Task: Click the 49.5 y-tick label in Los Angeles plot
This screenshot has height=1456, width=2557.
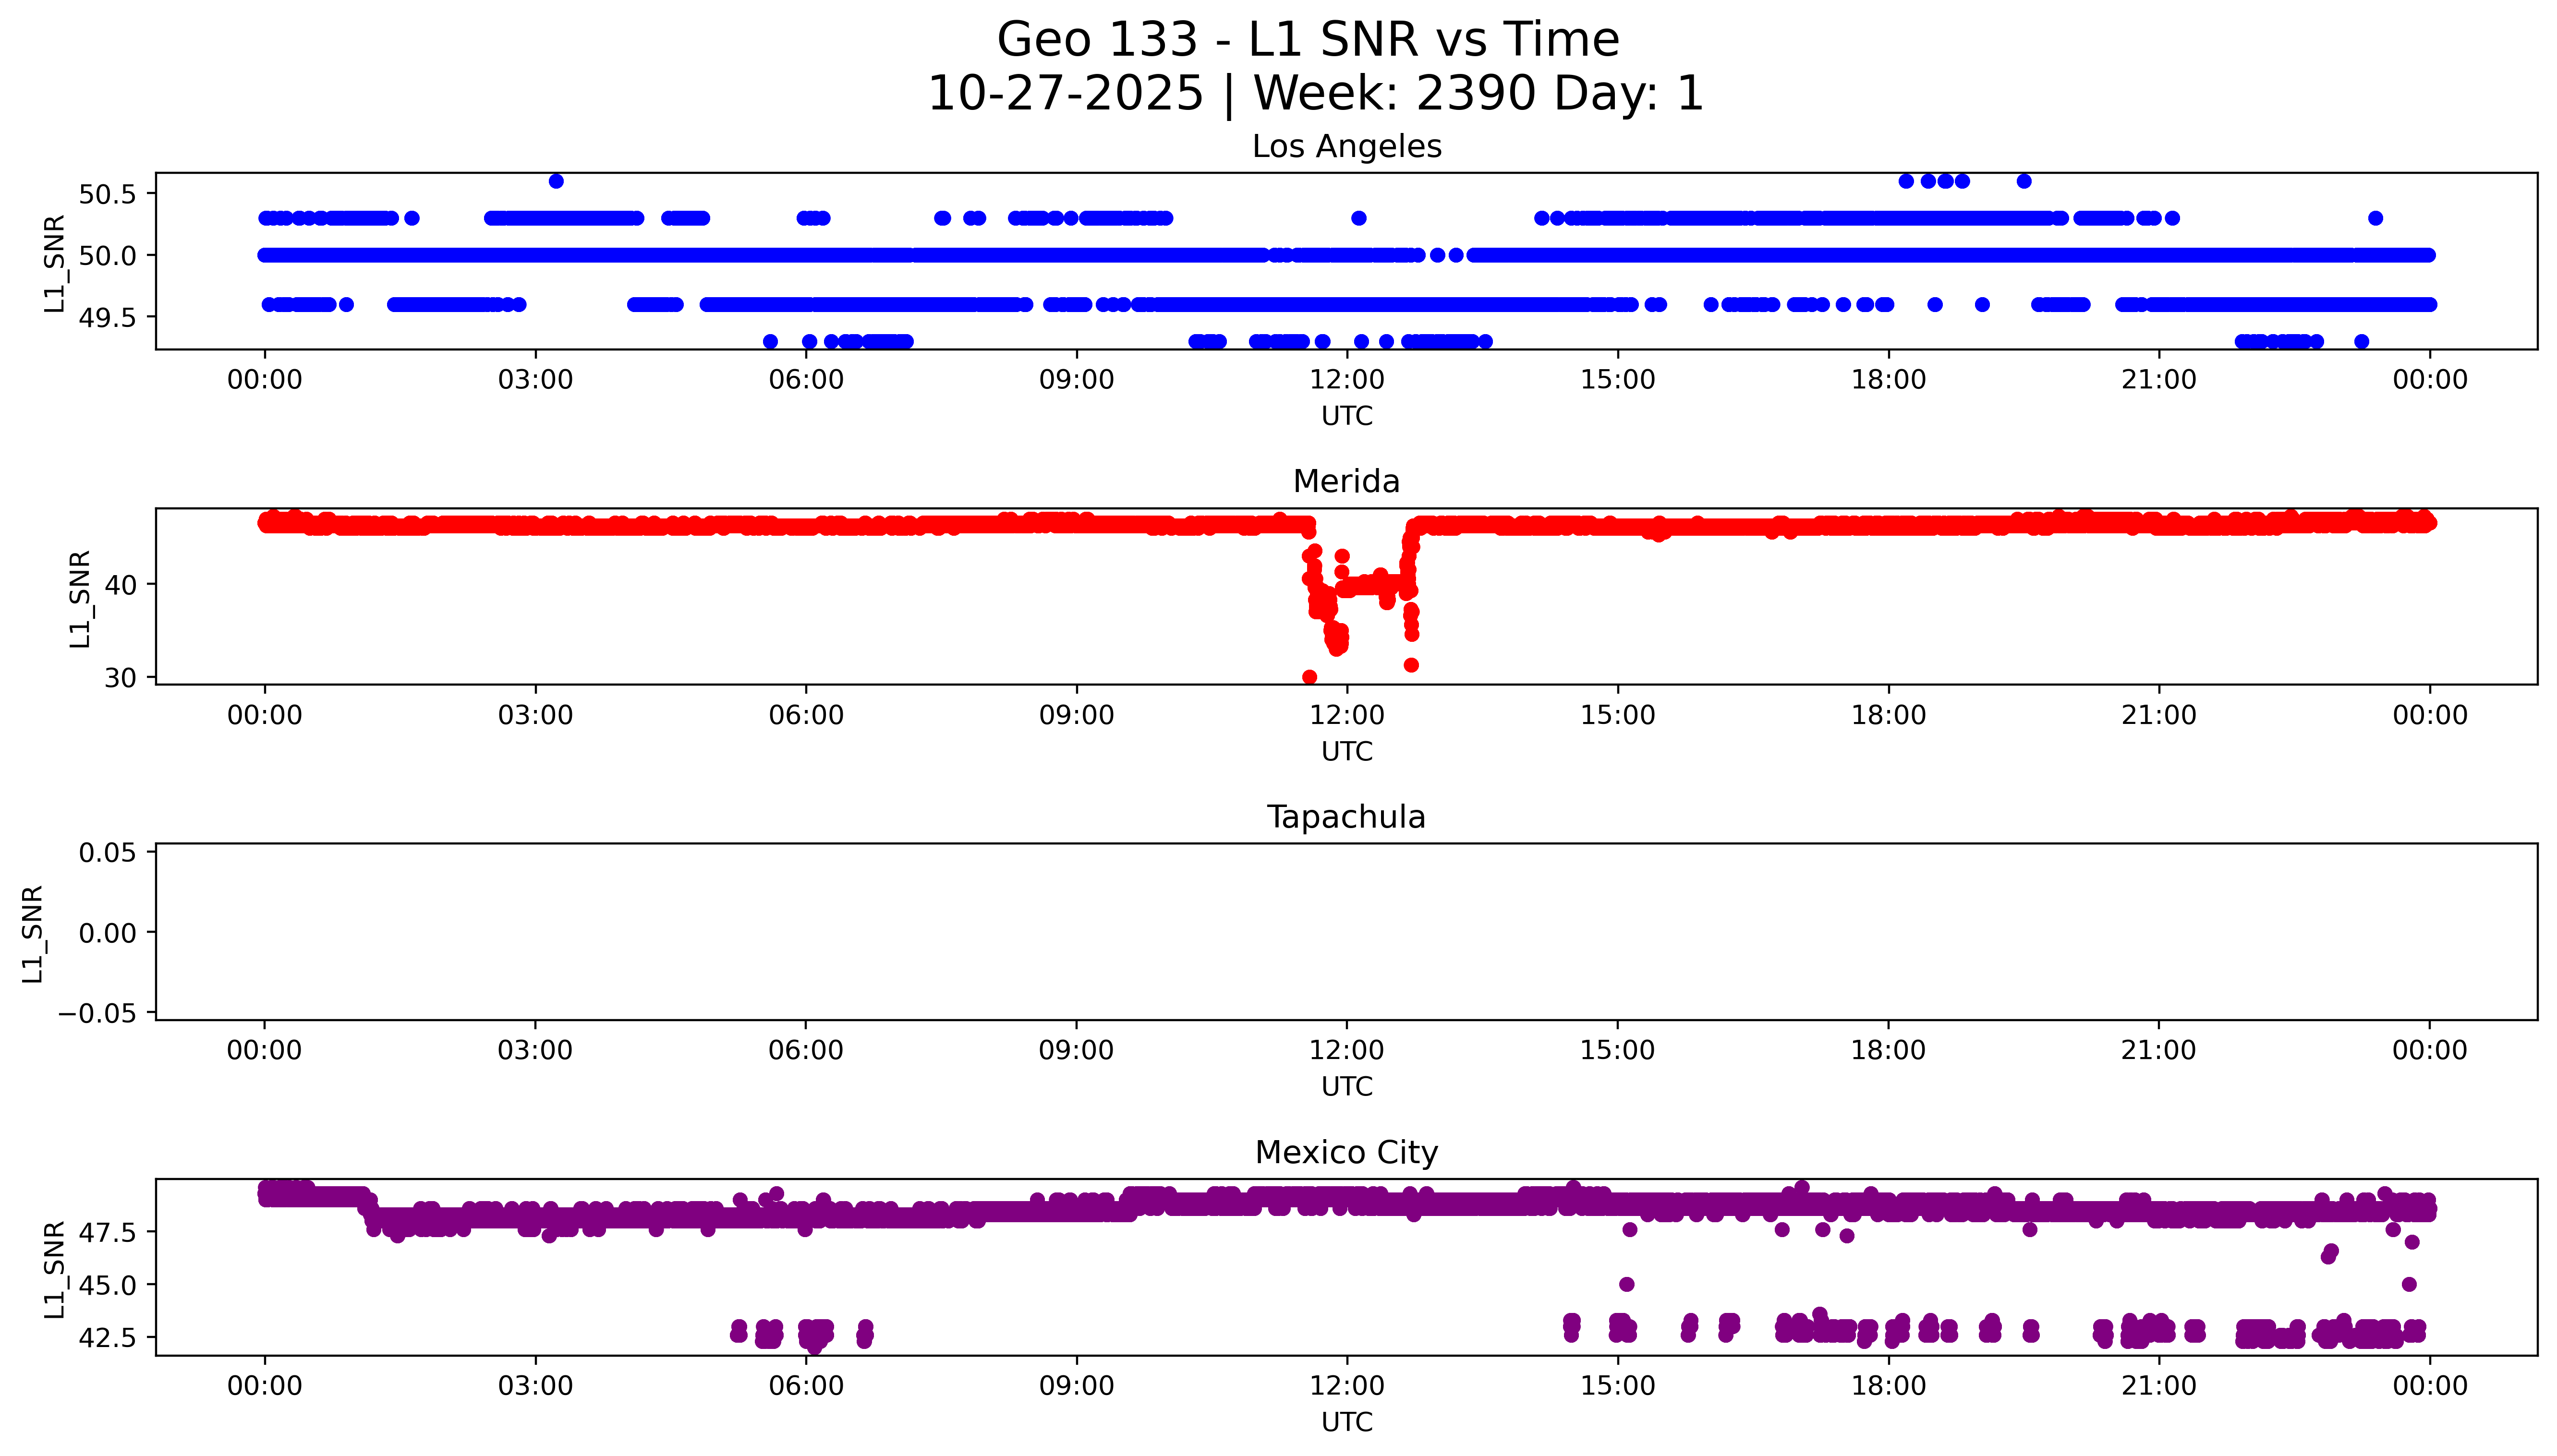Action: pos(107,317)
